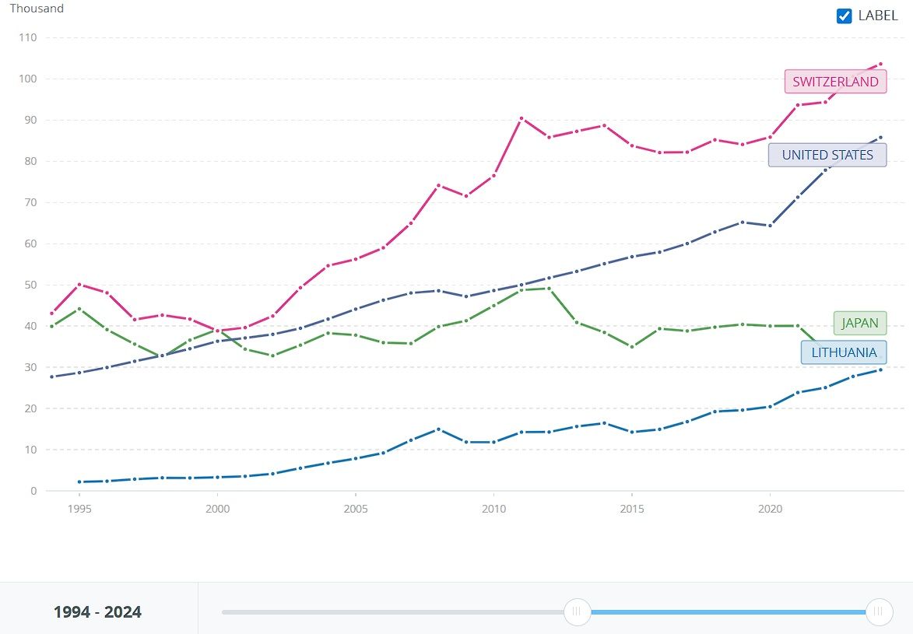Click the United States' final 2024 data point
The height and width of the screenshot is (634, 913).
880,138
